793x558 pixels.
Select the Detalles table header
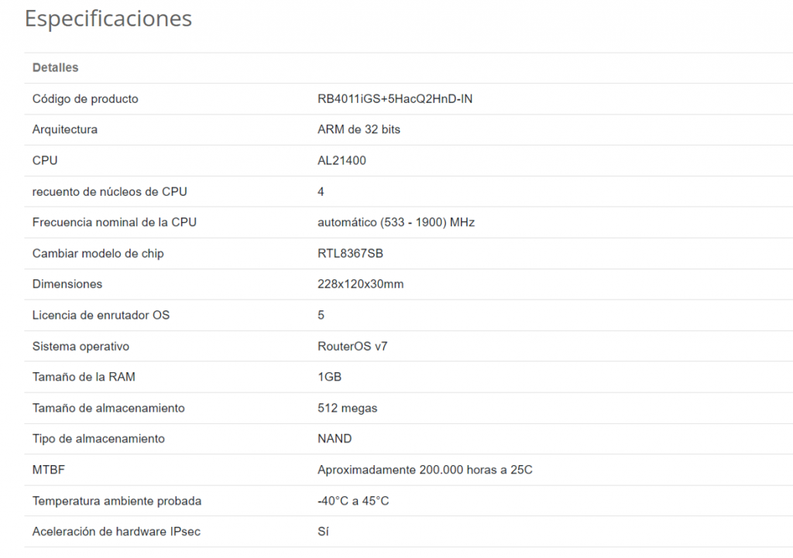point(56,68)
